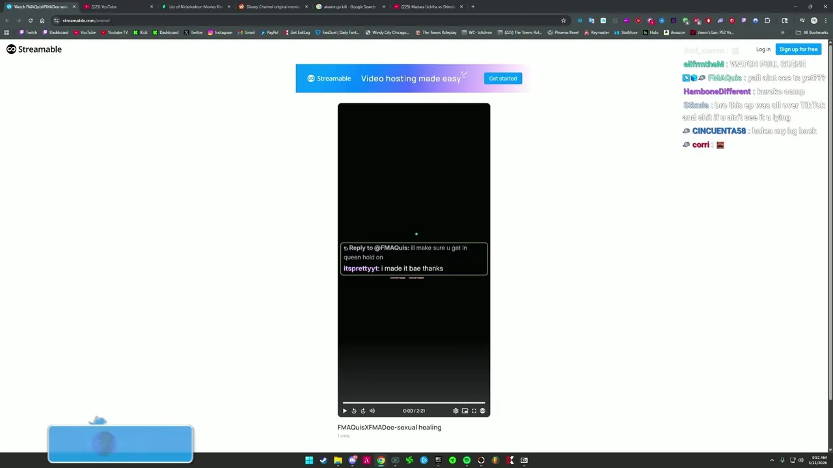Switch to the akame ga kill Google Search tab
Image resolution: width=833 pixels, height=468 pixels.
[350, 6]
